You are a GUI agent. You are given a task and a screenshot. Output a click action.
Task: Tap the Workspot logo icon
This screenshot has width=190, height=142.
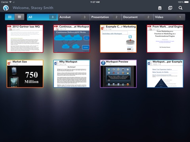coord(6,8)
